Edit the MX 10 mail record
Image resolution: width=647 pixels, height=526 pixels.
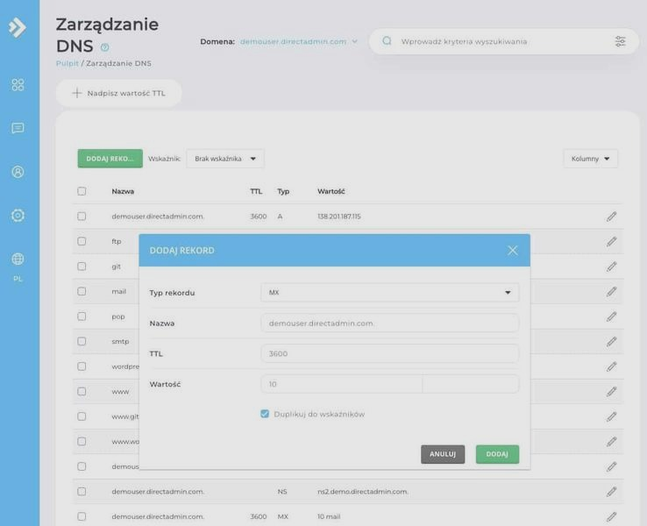tap(612, 516)
